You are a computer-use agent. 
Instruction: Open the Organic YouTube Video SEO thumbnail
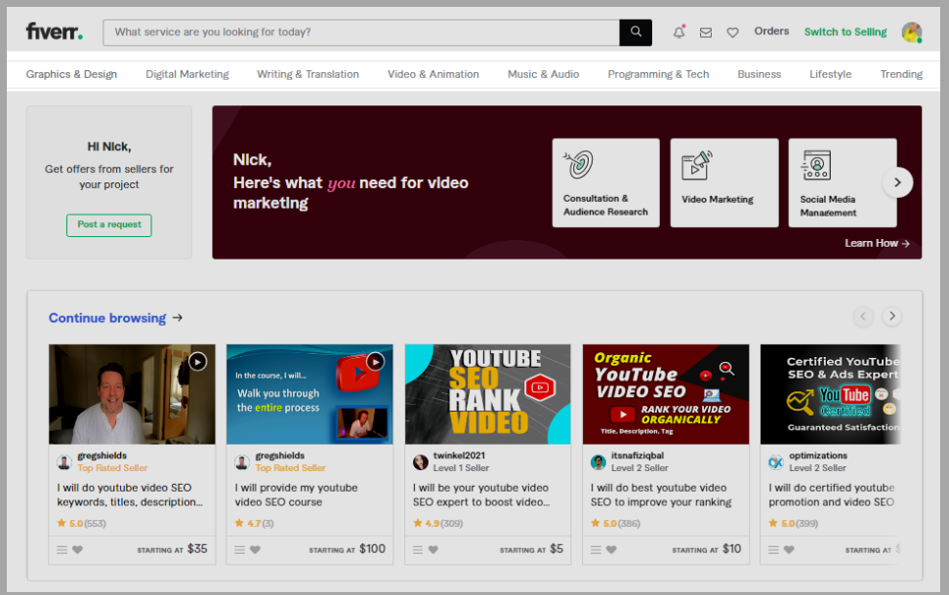pos(666,394)
